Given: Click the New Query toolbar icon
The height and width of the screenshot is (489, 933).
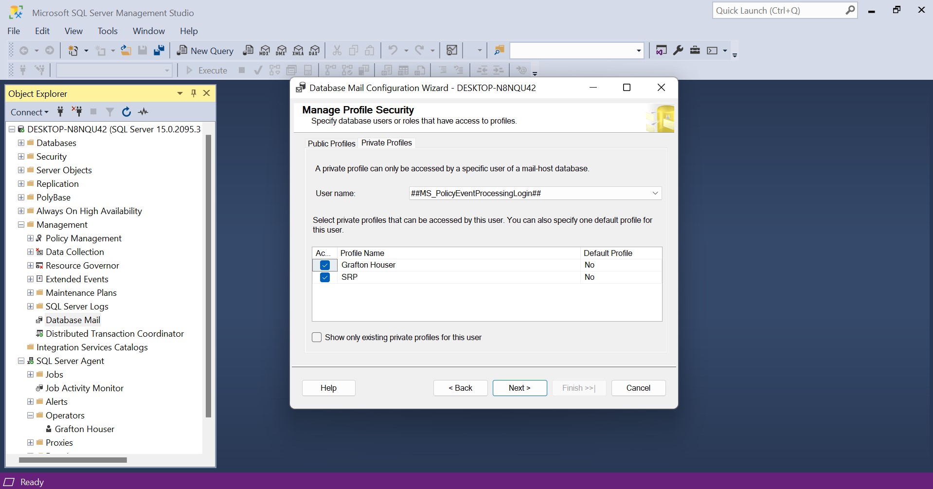Looking at the screenshot, I should click(205, 51).
